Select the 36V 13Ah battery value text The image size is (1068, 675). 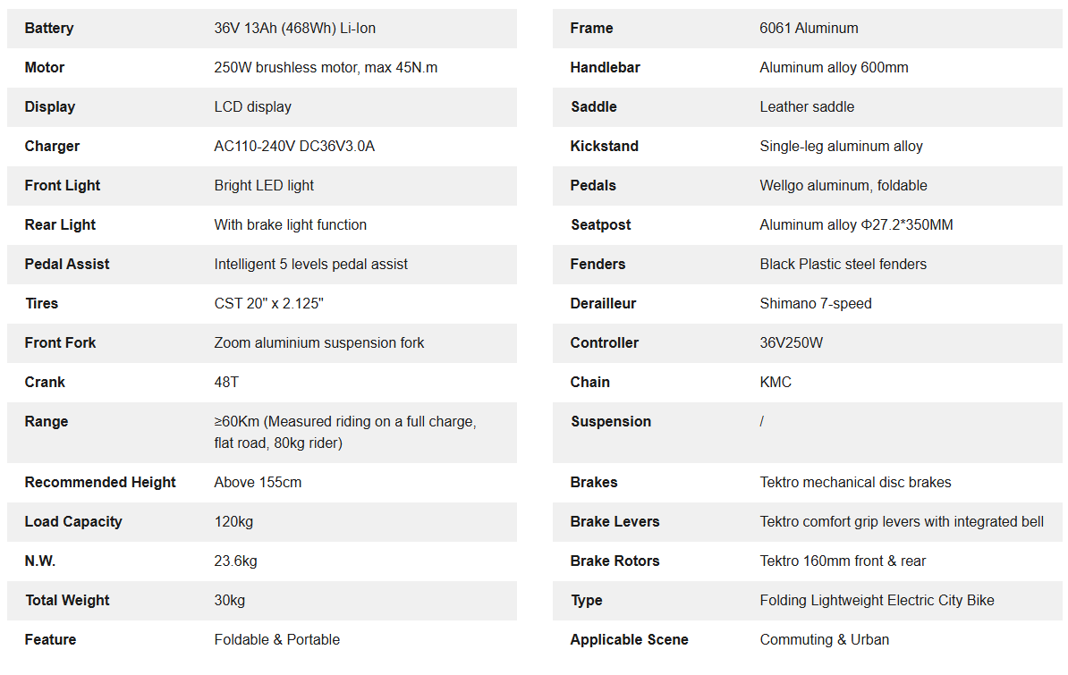pos(294,29)
